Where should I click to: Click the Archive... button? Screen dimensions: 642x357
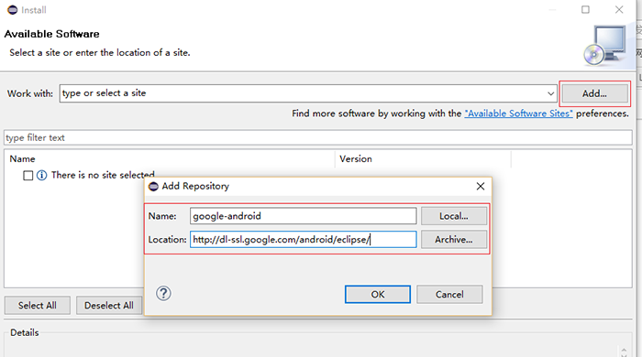454,239
